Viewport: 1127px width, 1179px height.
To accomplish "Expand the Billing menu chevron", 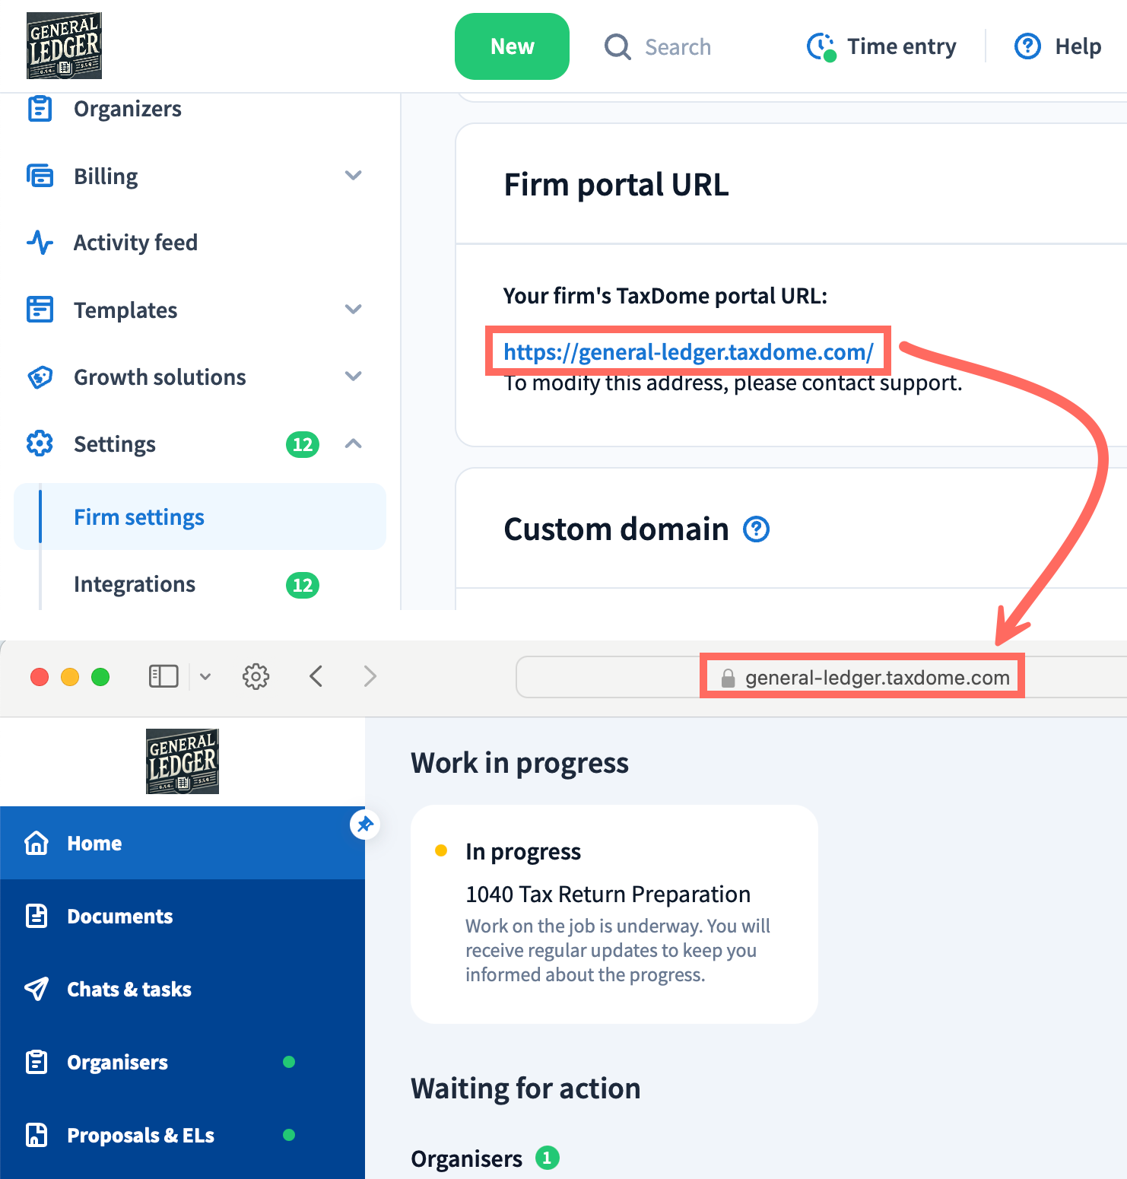I will pos(353,176).
